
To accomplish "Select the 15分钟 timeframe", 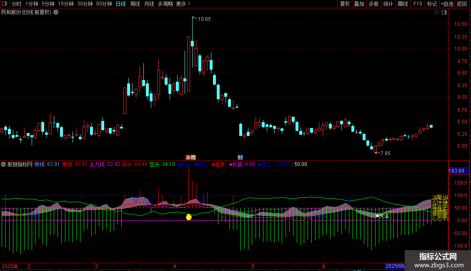I will pos(66,4).
